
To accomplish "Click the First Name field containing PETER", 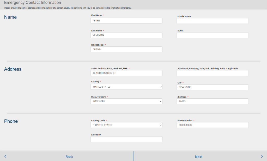I will click(x=126, y=21).
